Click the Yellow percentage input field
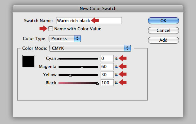The height and width of the screenshot is (124, 196). [x=107, y=75]
